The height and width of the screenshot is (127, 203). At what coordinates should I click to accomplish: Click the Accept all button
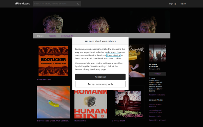[x=100, y=77]
